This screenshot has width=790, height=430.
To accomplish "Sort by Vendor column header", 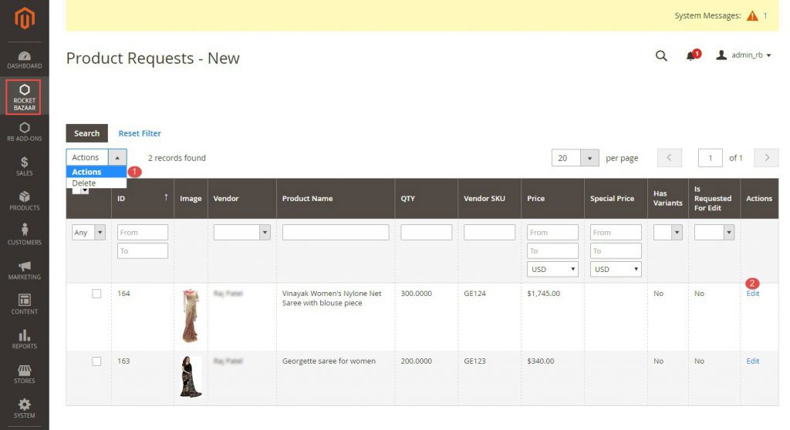I will coord(226,198).
